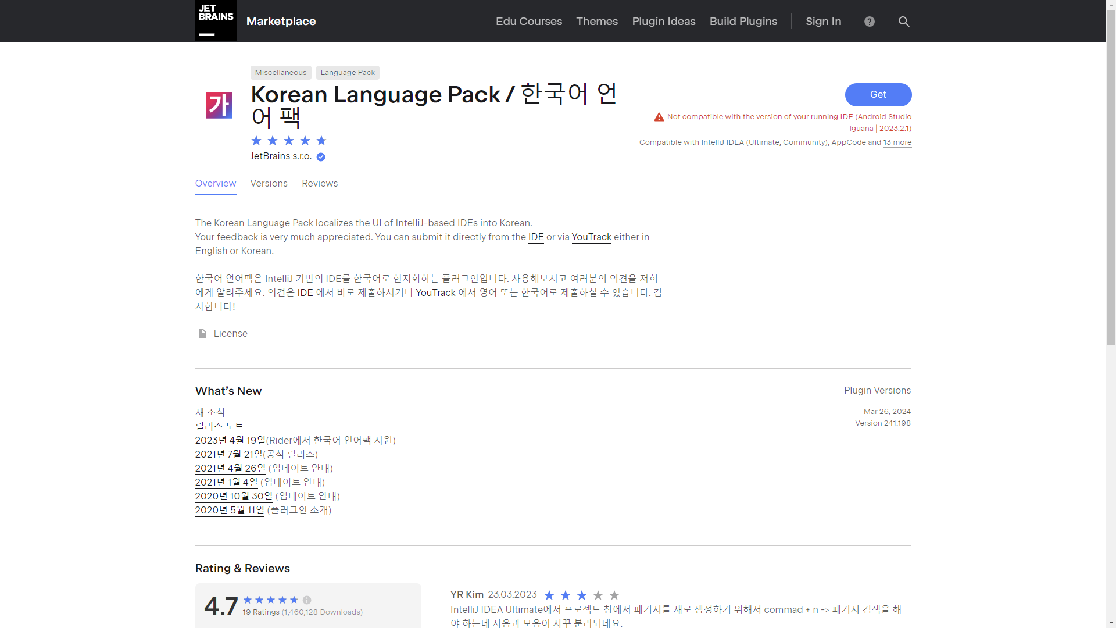Switch to the Reviews tab
This screenshot has width=1116, height=628.
point(320,184)
